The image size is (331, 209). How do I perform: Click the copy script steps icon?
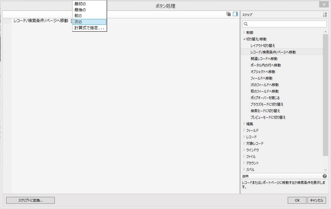229,14
